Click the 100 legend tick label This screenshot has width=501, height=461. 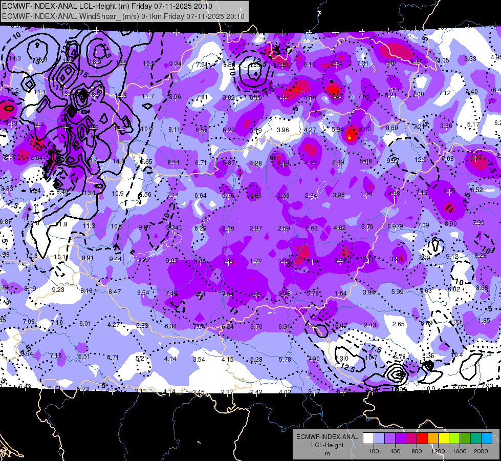tap(374, 451)
